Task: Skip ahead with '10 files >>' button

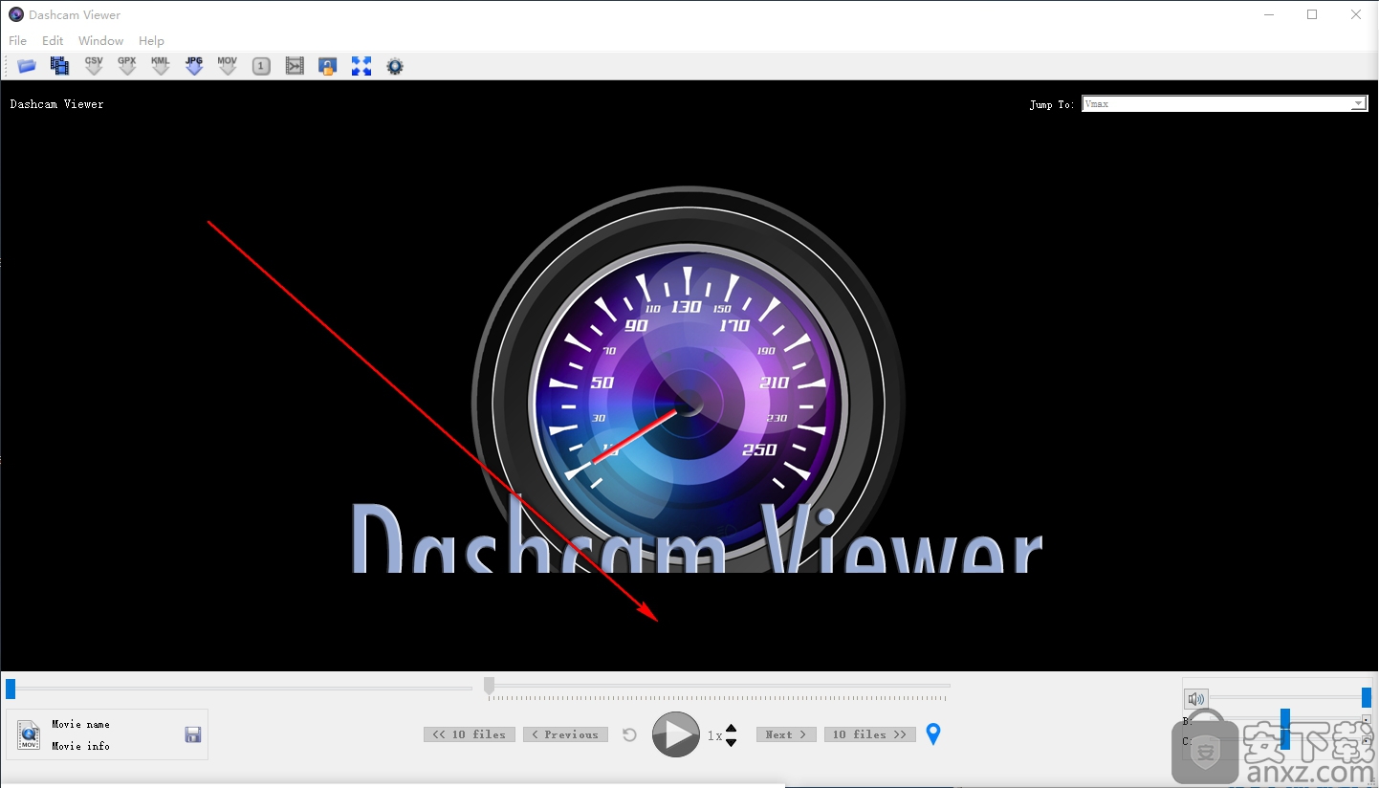Action: coord(869,734)
